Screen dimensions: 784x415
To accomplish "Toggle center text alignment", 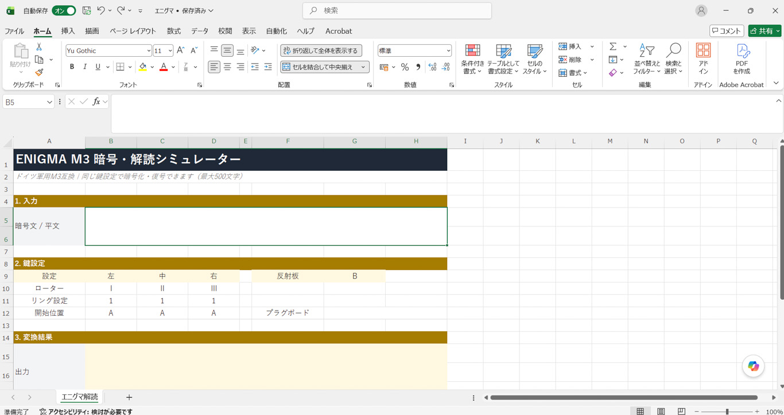I will pyautogui.click(x=227, y=67).
